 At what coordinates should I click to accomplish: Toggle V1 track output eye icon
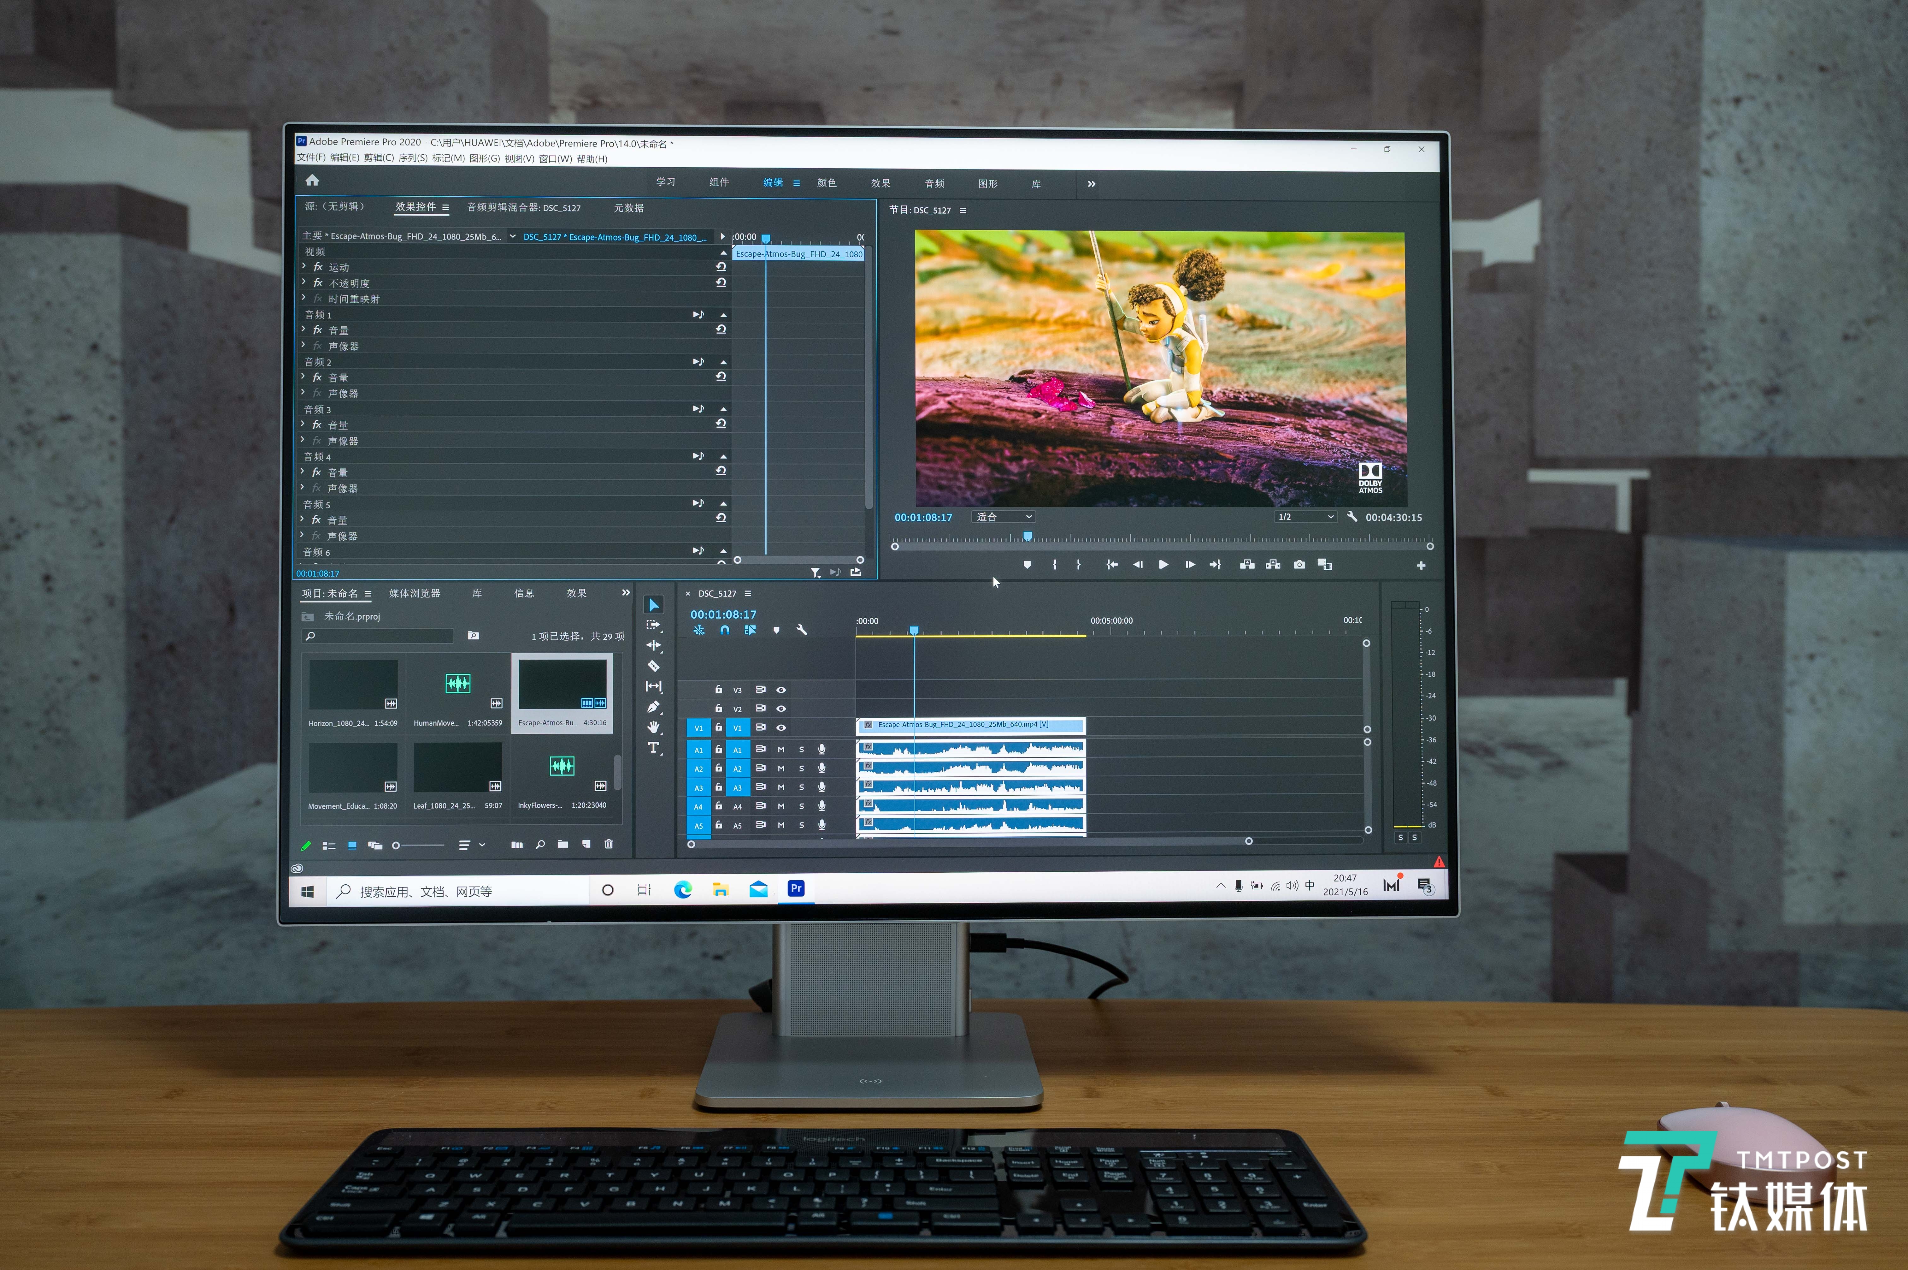[x=781, y=727]
